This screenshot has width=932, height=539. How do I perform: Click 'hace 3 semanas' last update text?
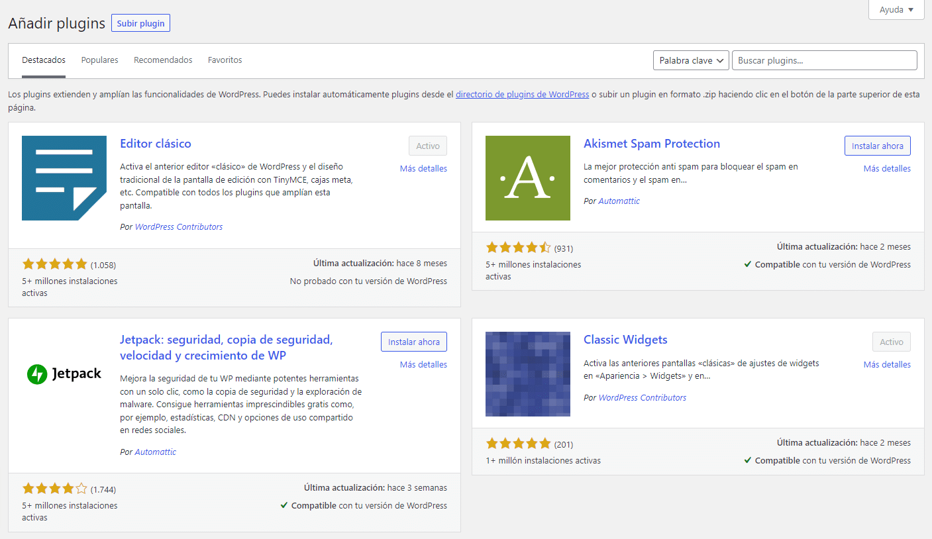[x=417, y=487]
